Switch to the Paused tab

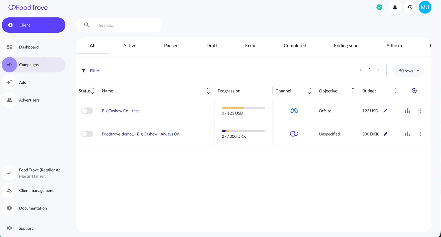[x=171, y=45]
